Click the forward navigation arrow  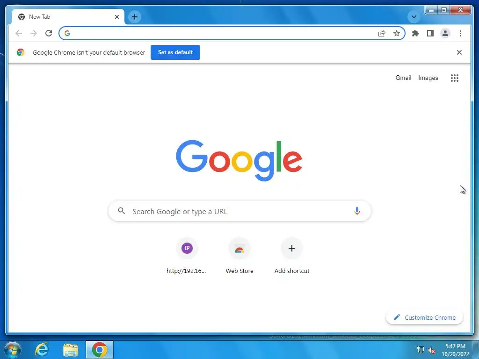tap(34, 33)
